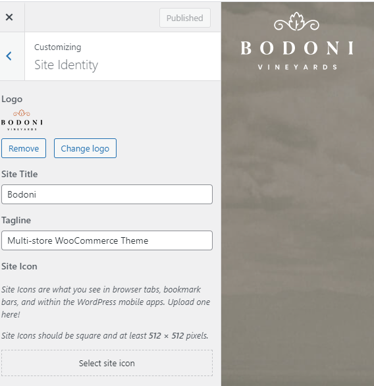Close the Customizer with the X icon

(x=9, y=17)
